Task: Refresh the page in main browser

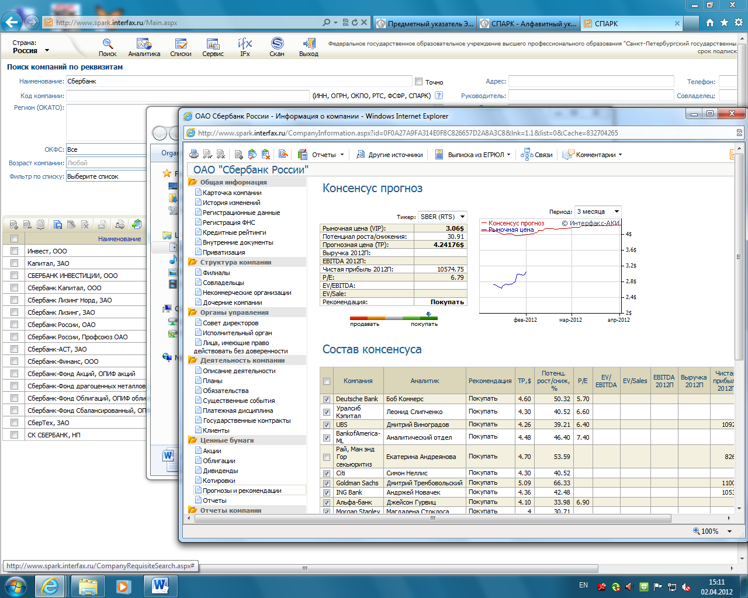Action: [354, 22]
